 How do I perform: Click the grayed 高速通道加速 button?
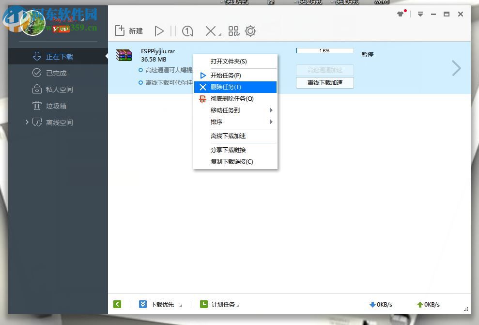(x=324, y=70)
